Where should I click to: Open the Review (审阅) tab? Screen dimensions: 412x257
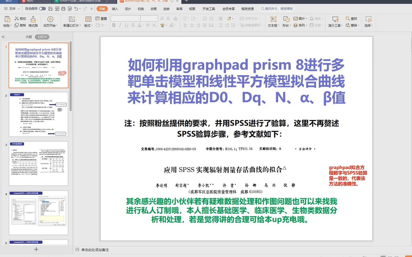179,9
